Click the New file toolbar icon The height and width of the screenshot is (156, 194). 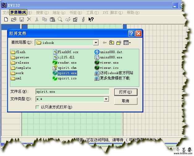point(6,19)
